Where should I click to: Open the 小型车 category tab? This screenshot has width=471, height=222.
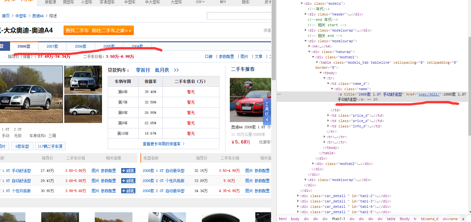[87, 2]
